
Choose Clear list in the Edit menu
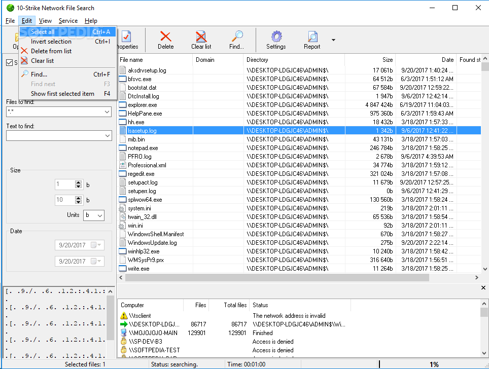pos(67,61)
